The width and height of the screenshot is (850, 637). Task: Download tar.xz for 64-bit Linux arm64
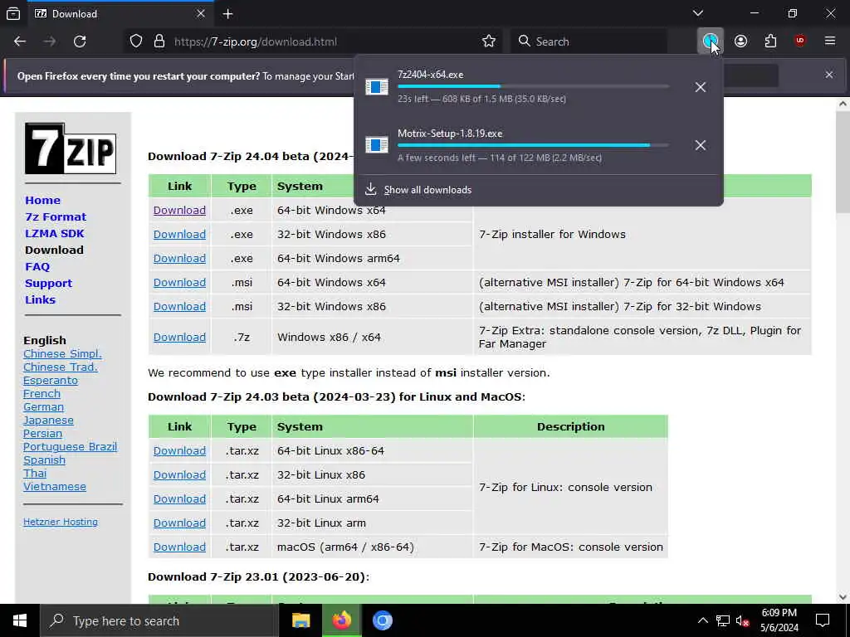(x=179, y=498)
